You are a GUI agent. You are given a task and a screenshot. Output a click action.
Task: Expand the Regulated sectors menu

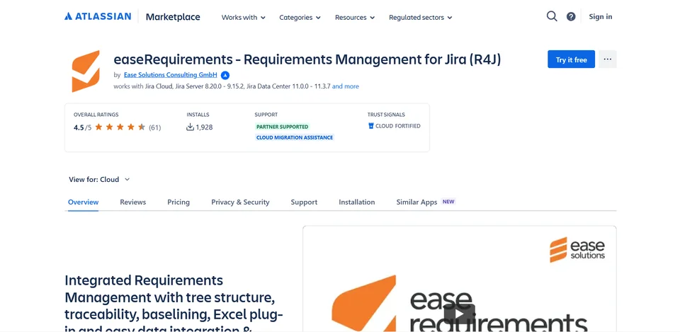click(x=420, y=17)
